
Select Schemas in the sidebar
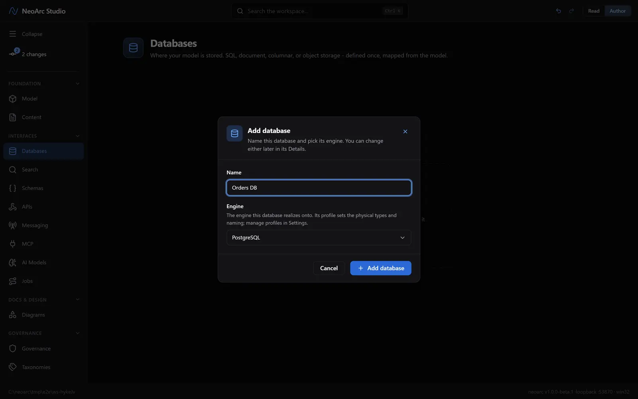tap(43, 188)
